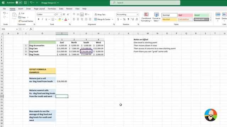
Task: Click the Save icon in title bar
Action: (x=25, y=2)
